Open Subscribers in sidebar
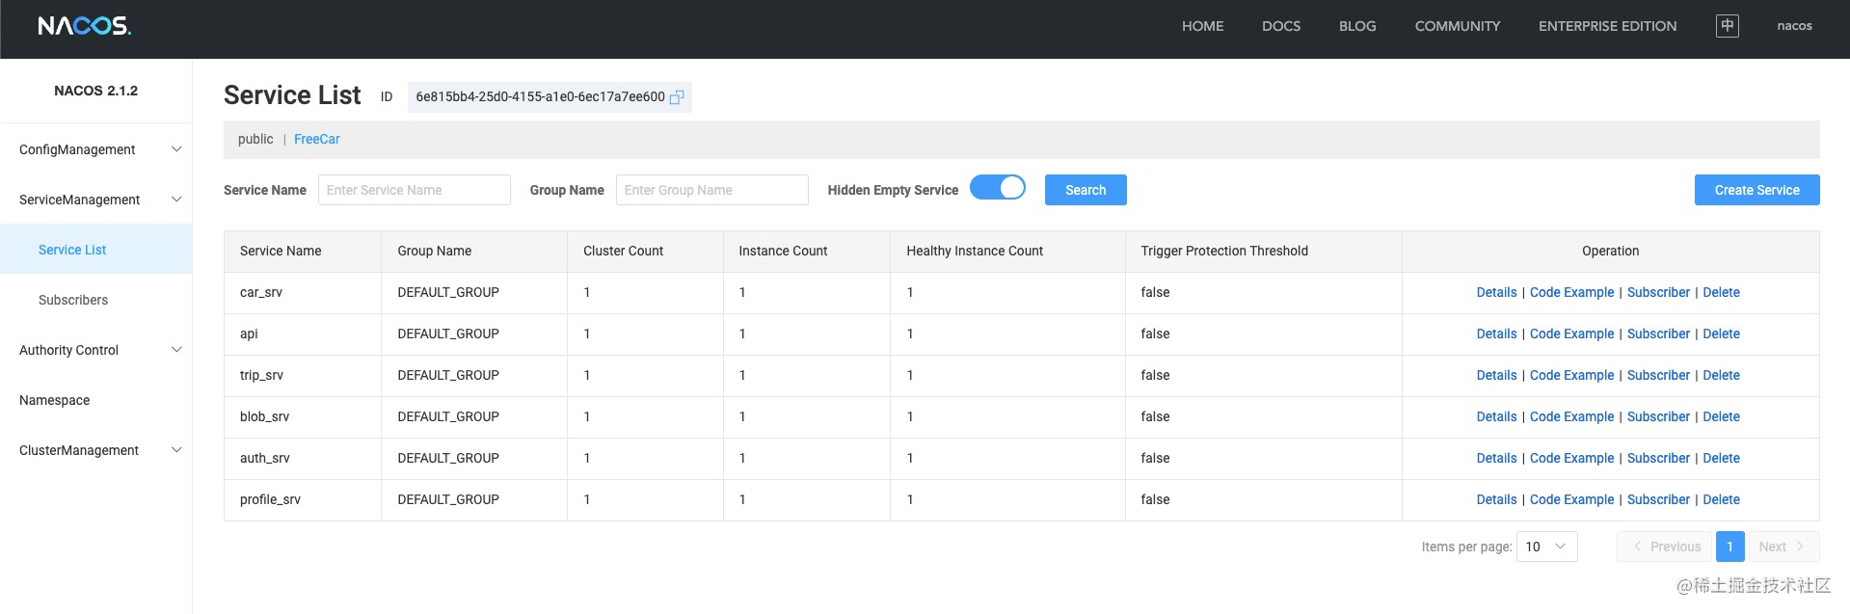1850x614 pixels. click(96, 300)
